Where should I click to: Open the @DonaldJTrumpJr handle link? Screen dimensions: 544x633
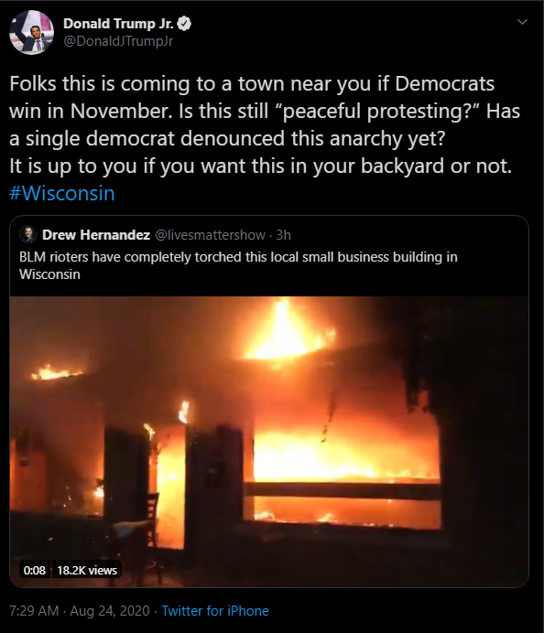(x=118, y=41)
